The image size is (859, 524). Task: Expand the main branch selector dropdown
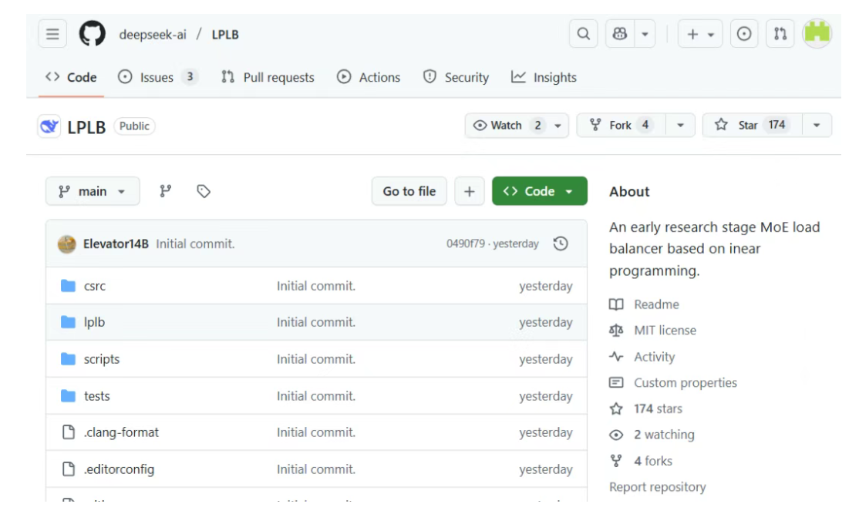93,191
